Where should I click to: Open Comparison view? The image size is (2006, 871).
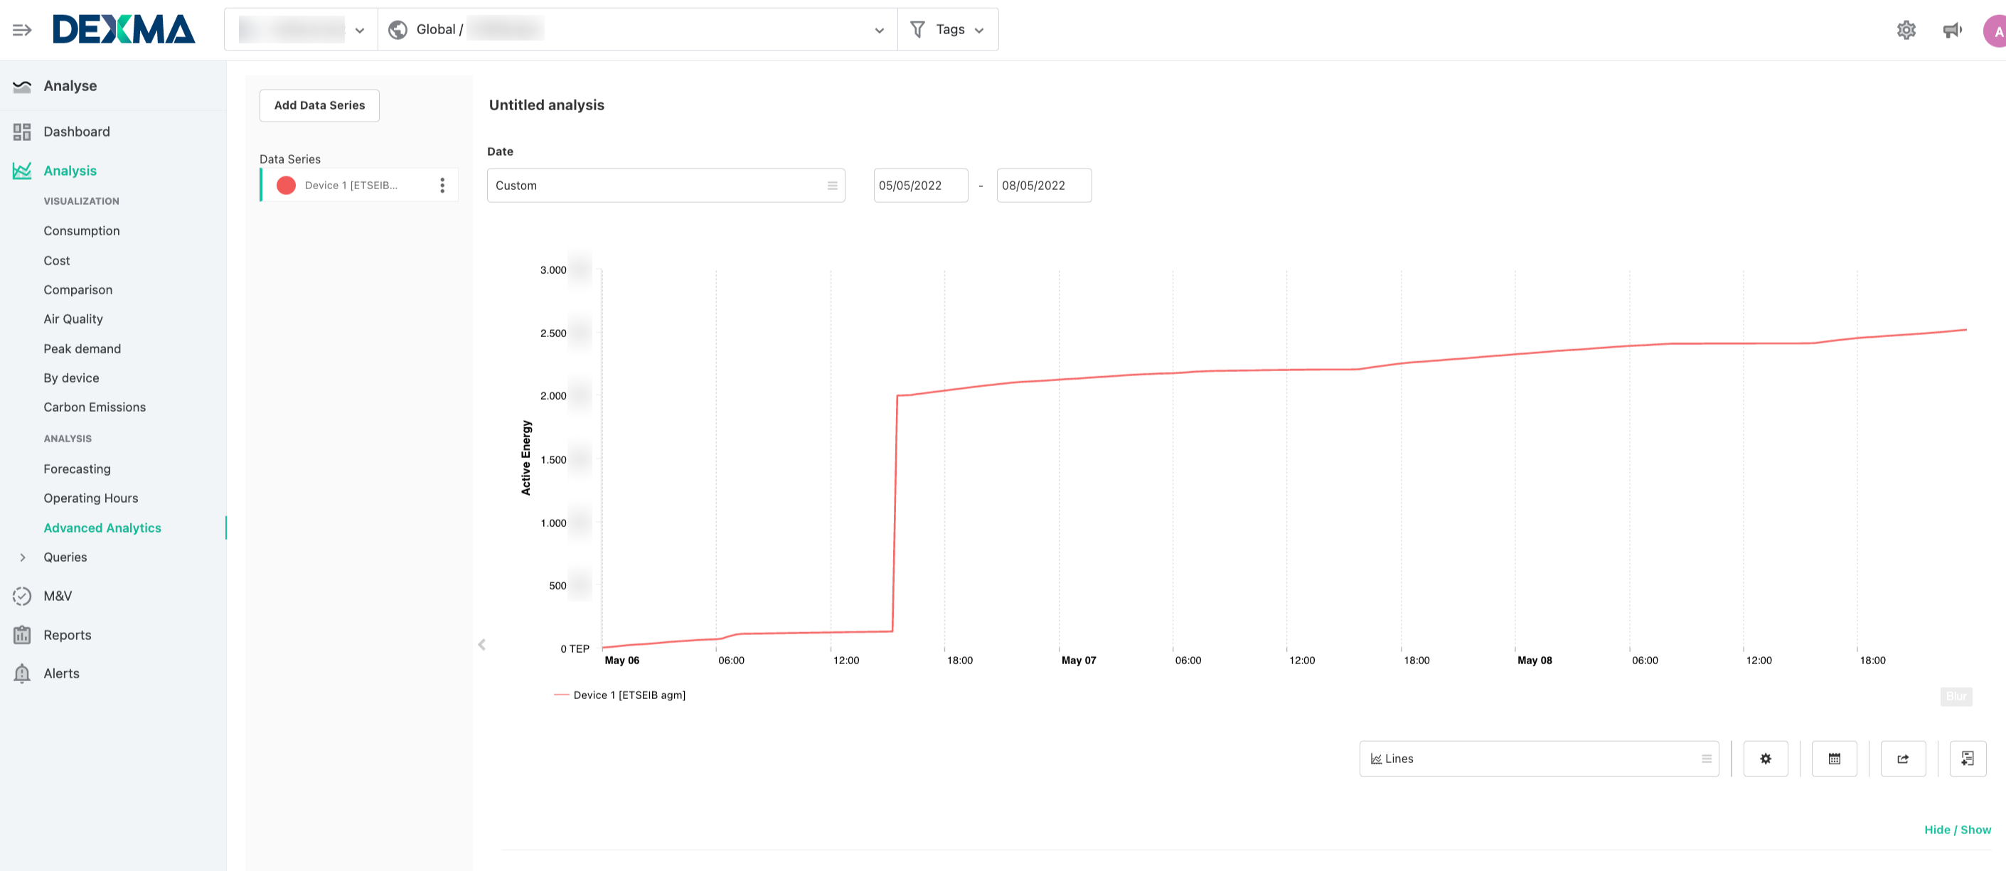point(78,289)
